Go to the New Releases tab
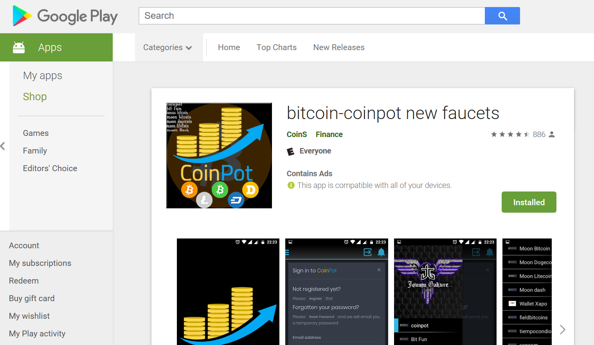The height and width of the screenshot is (345, 594). pos(339,47)
